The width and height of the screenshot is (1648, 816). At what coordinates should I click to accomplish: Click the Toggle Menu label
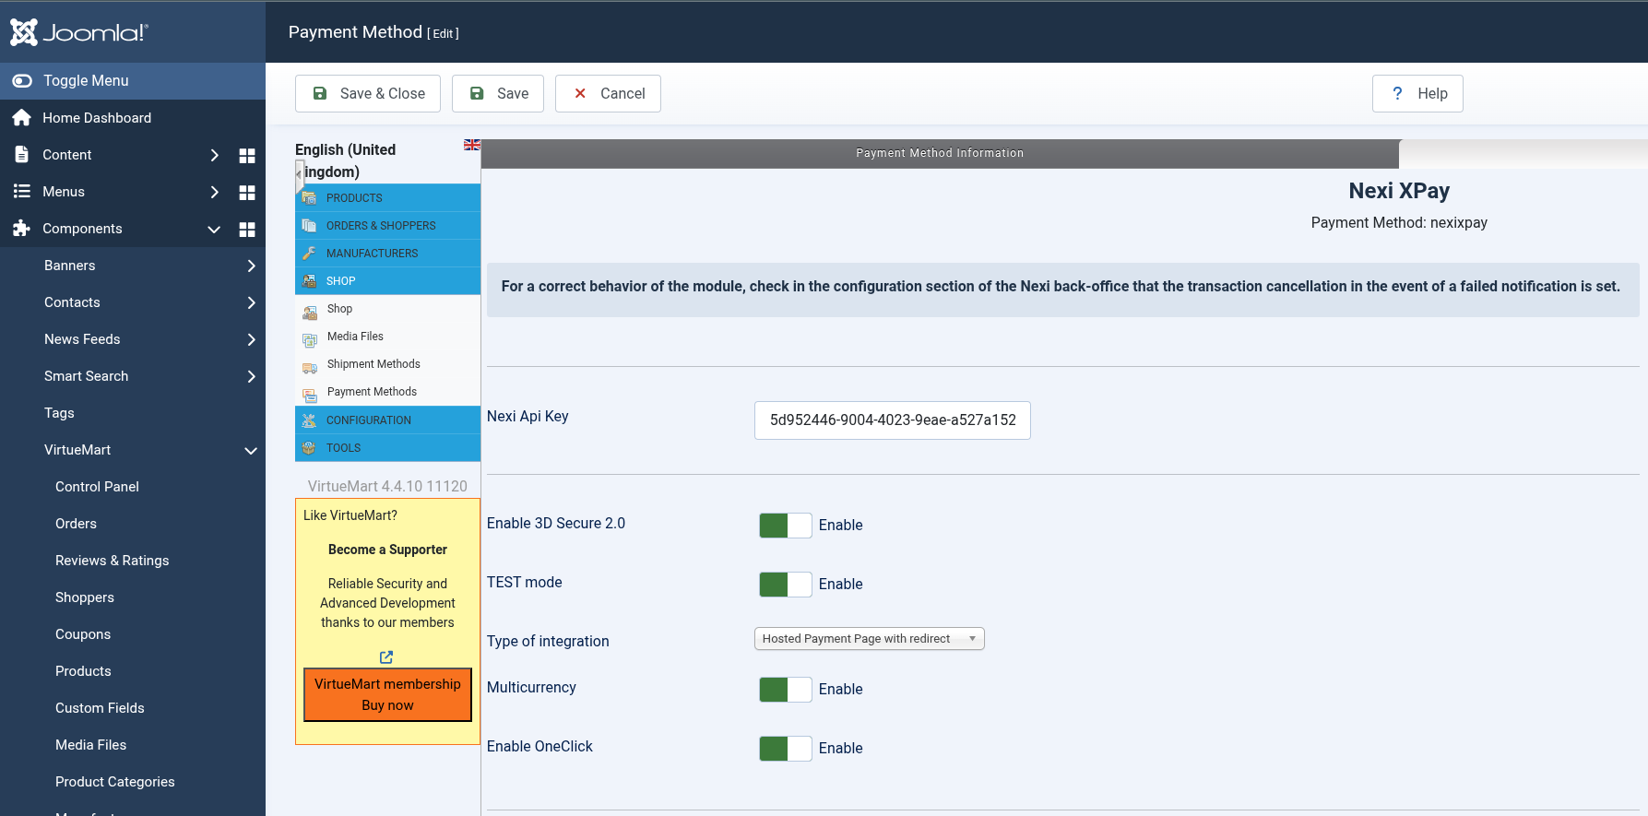86,81
